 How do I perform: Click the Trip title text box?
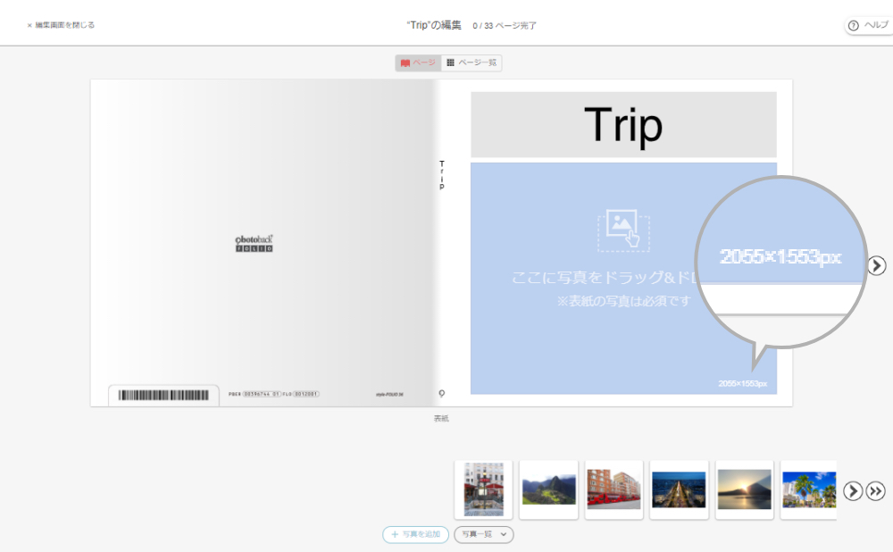pyautogui.click(x=623, y=125)
